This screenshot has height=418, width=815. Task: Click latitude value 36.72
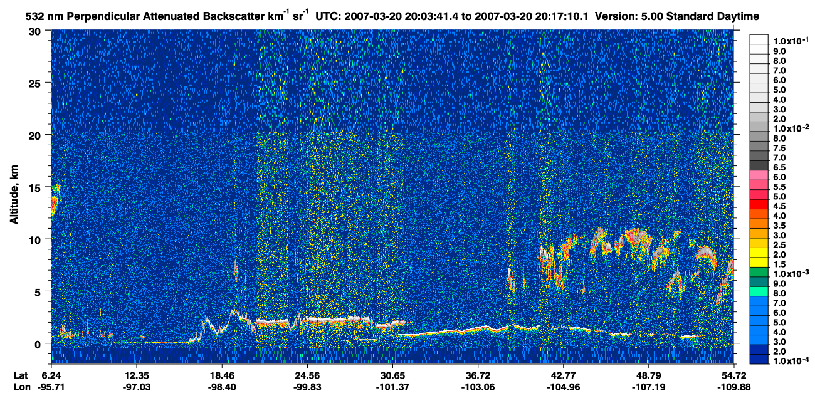tap(478, 375)
